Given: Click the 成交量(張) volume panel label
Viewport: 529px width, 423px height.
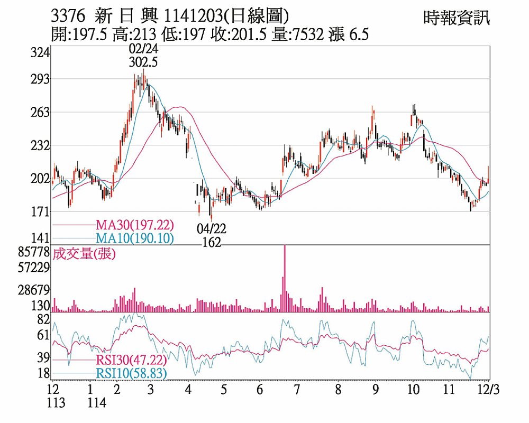Looking at the screenshot, I should [85, 254].
